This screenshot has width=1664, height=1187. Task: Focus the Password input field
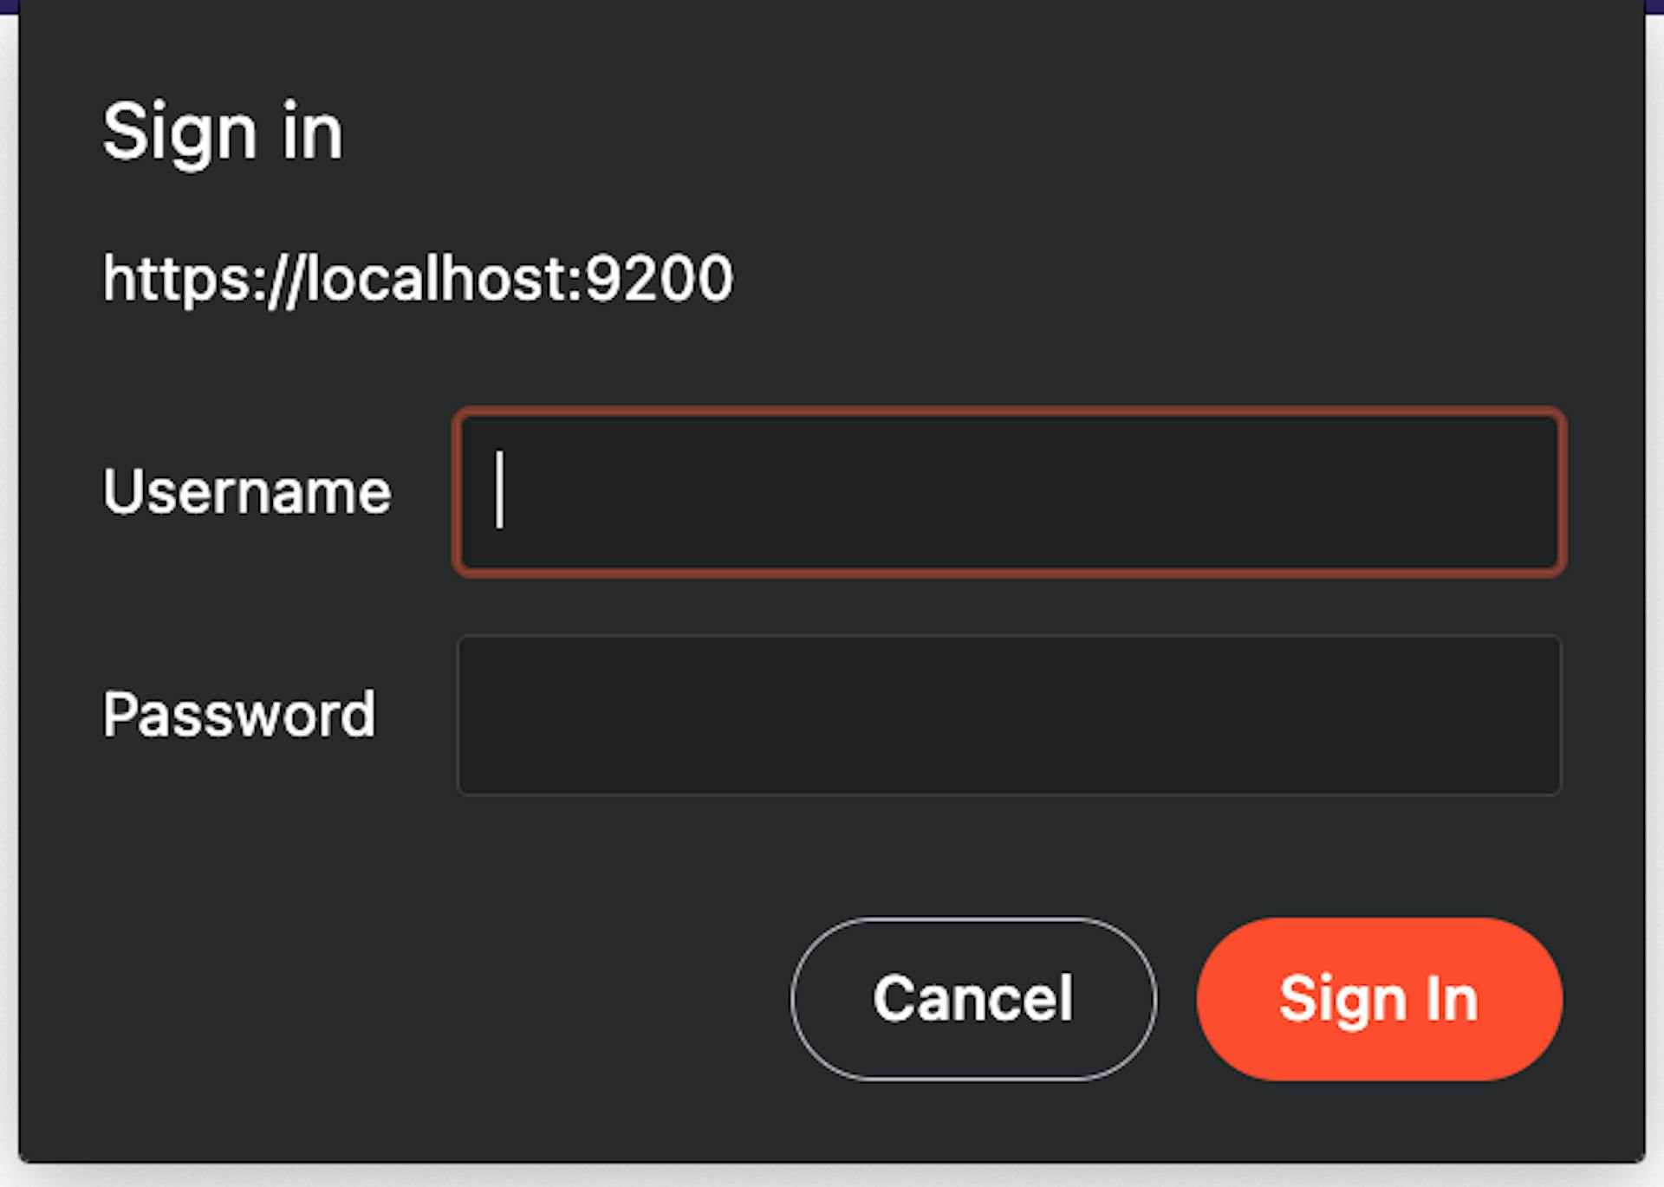point(1009,715)
